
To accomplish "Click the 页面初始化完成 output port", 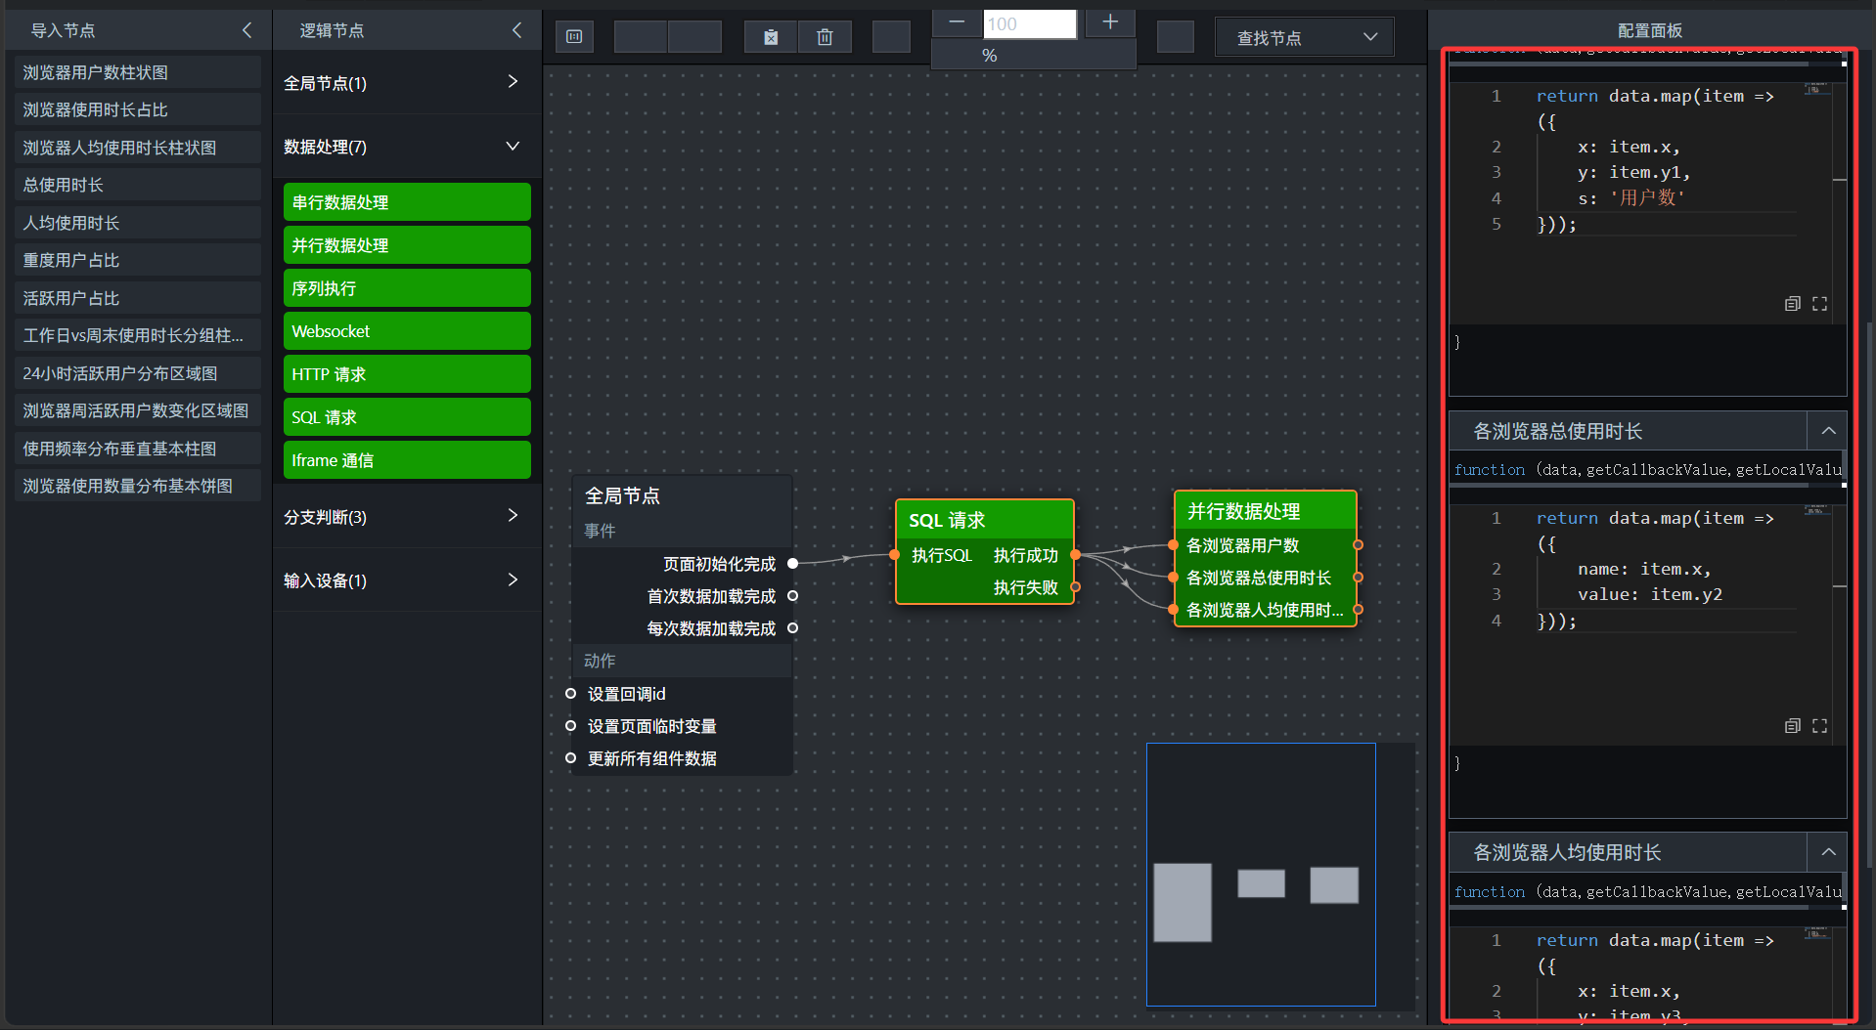I will tap(792, 563).
